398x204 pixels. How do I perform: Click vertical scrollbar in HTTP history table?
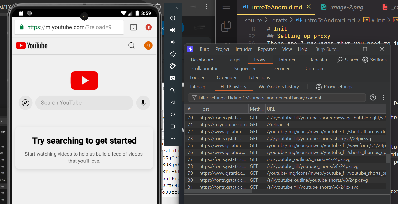pos(388,158)
